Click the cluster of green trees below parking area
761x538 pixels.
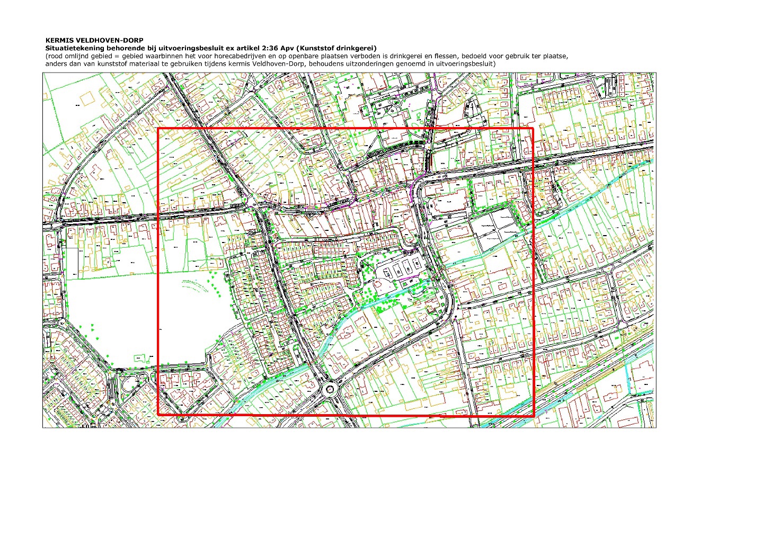click(x=379, y=302)
